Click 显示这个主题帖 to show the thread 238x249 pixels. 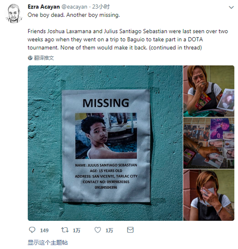coord(48,243)
